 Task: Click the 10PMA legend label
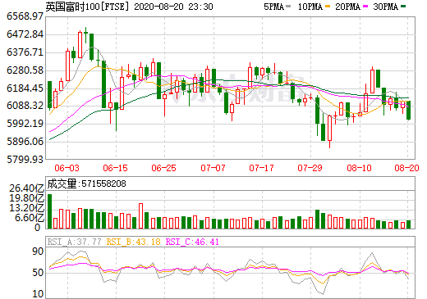point(310,7)
